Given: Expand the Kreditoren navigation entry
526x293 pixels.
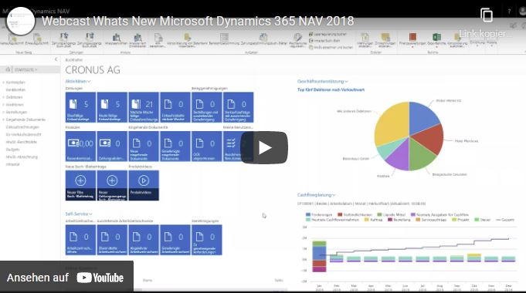Looking at the screenshot, I should pyautogui.click(x=3, y=104).
